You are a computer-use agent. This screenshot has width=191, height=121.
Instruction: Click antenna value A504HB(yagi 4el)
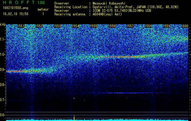pyautogui.click(x=107, y=14)
